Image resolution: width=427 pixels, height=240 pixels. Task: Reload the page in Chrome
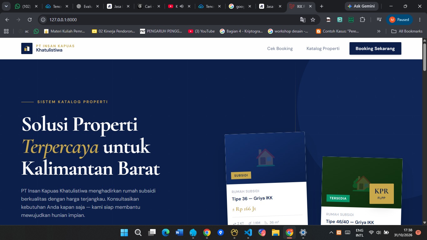tap(30, 20)
